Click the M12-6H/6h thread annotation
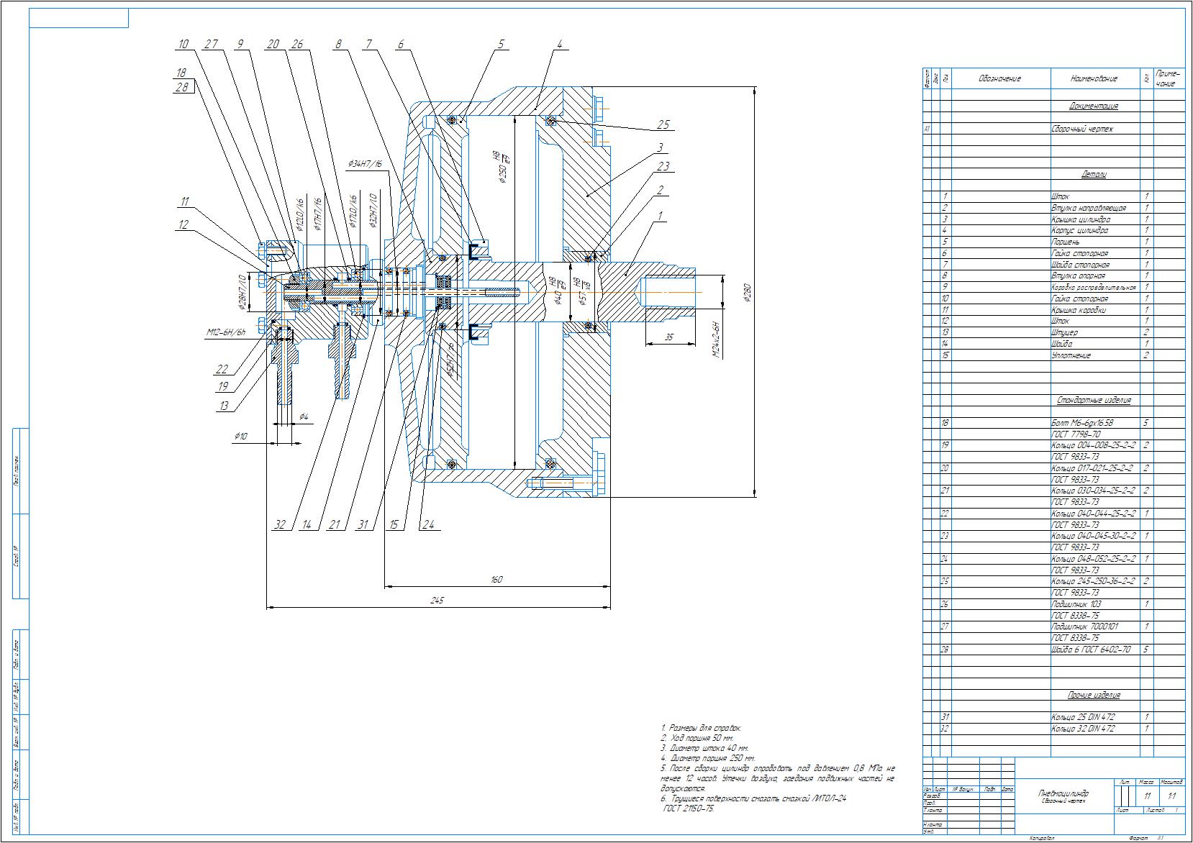Viewport: 1193px width, 843px height. click(225, 333)
